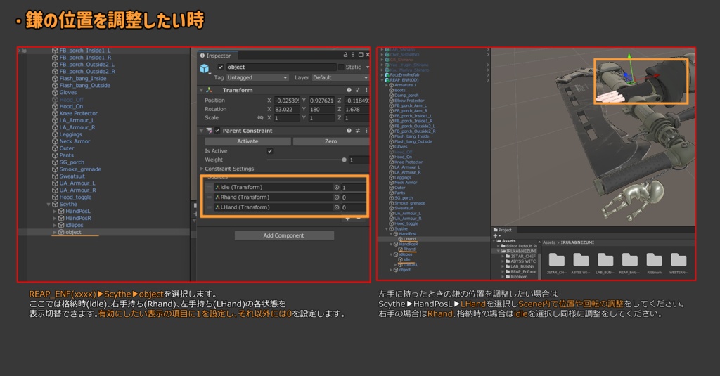Collapse the Transform component foldout
The width and height of the screenshot is (720, 376).
[202, 91]
